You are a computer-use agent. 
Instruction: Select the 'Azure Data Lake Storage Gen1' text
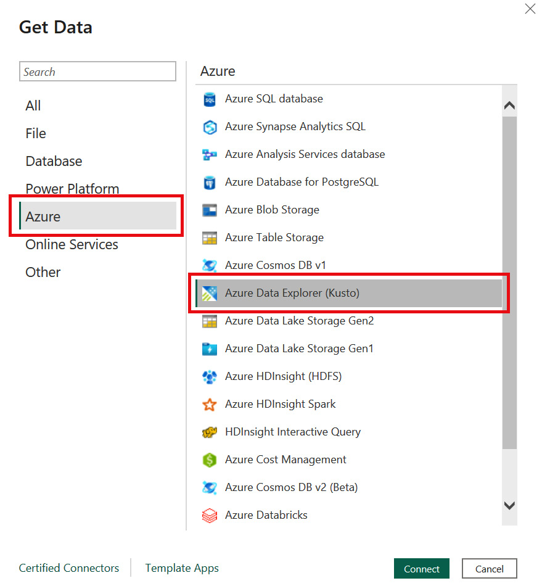pos(299,349)
